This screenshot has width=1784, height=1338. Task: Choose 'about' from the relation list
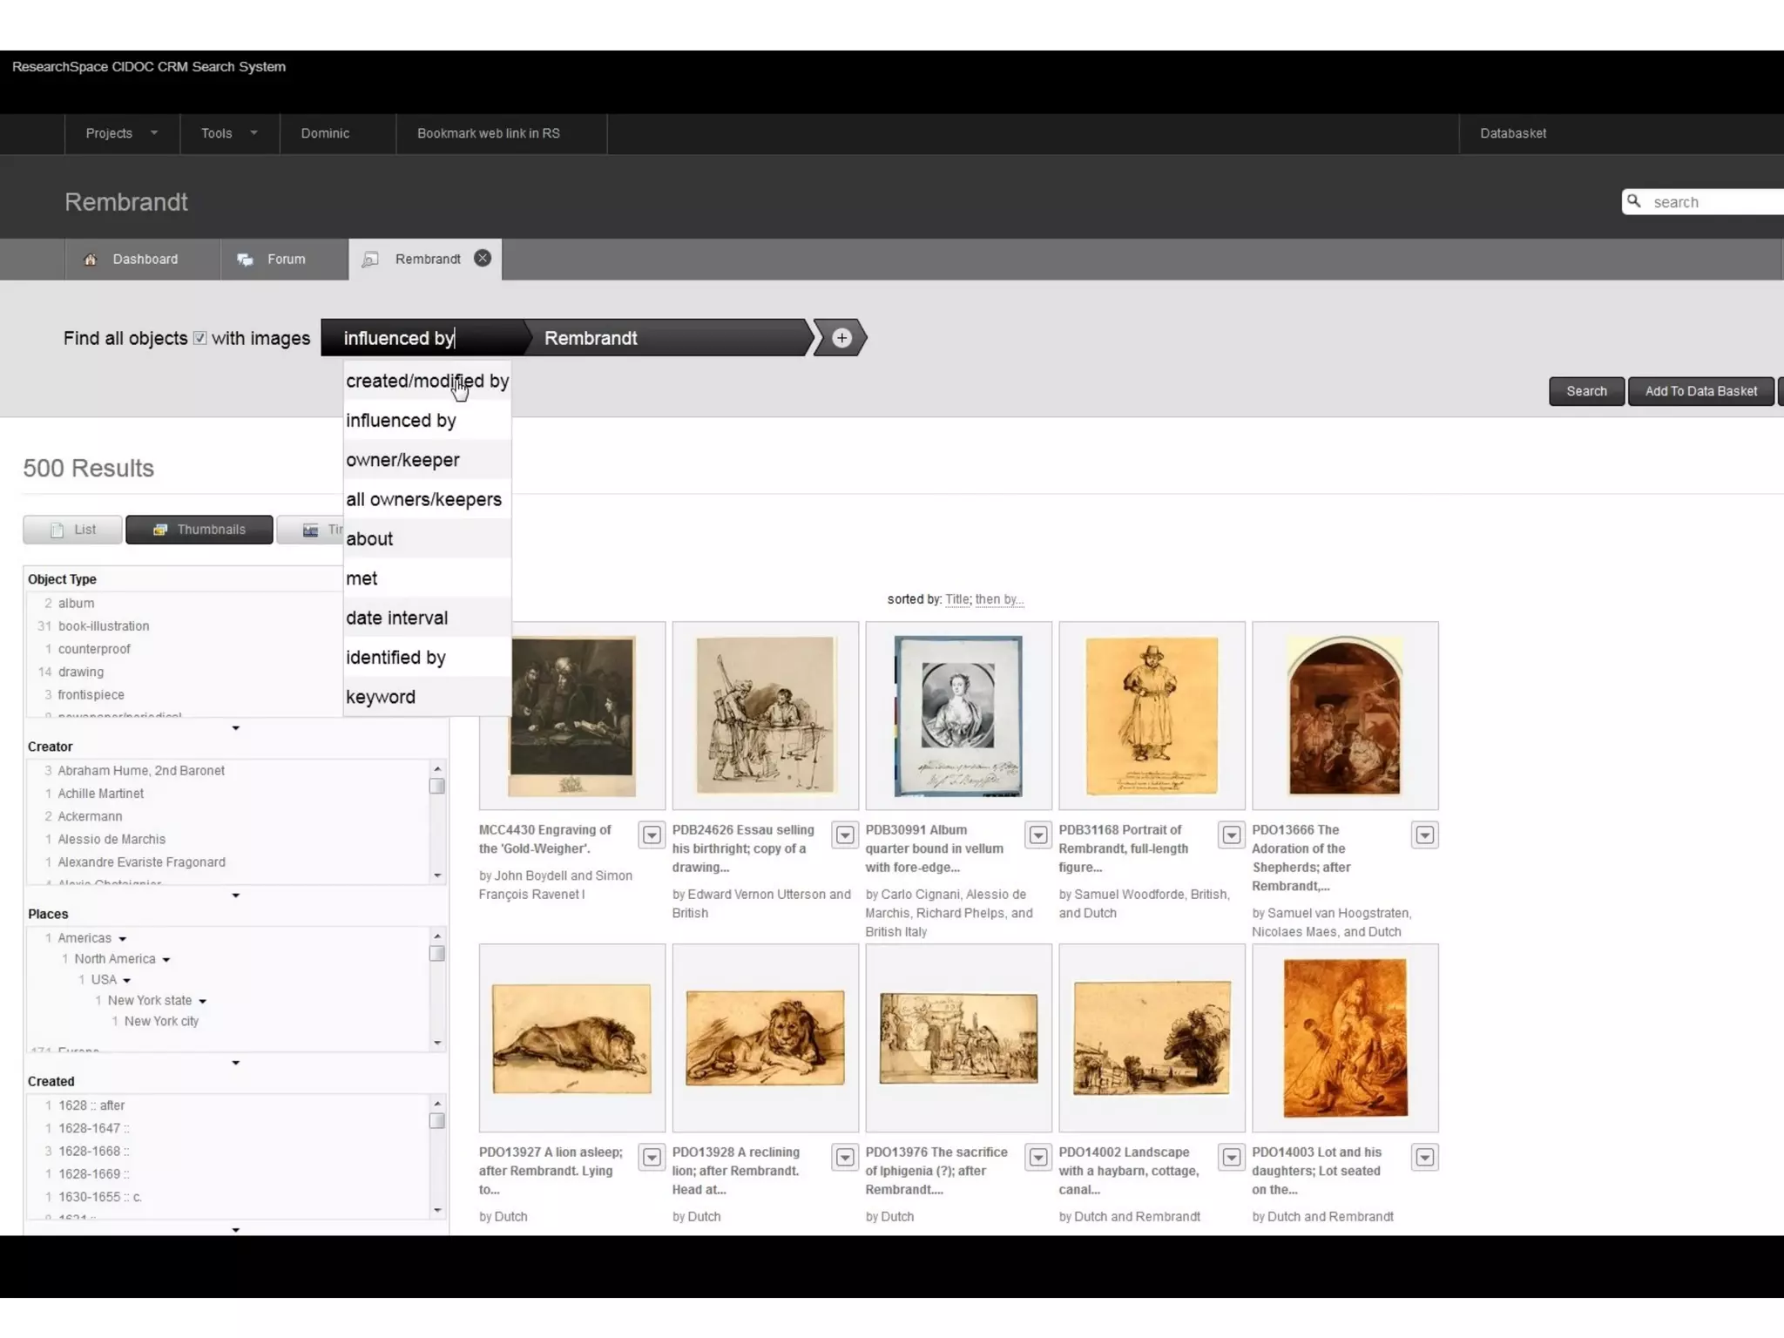tap(427, 538)
